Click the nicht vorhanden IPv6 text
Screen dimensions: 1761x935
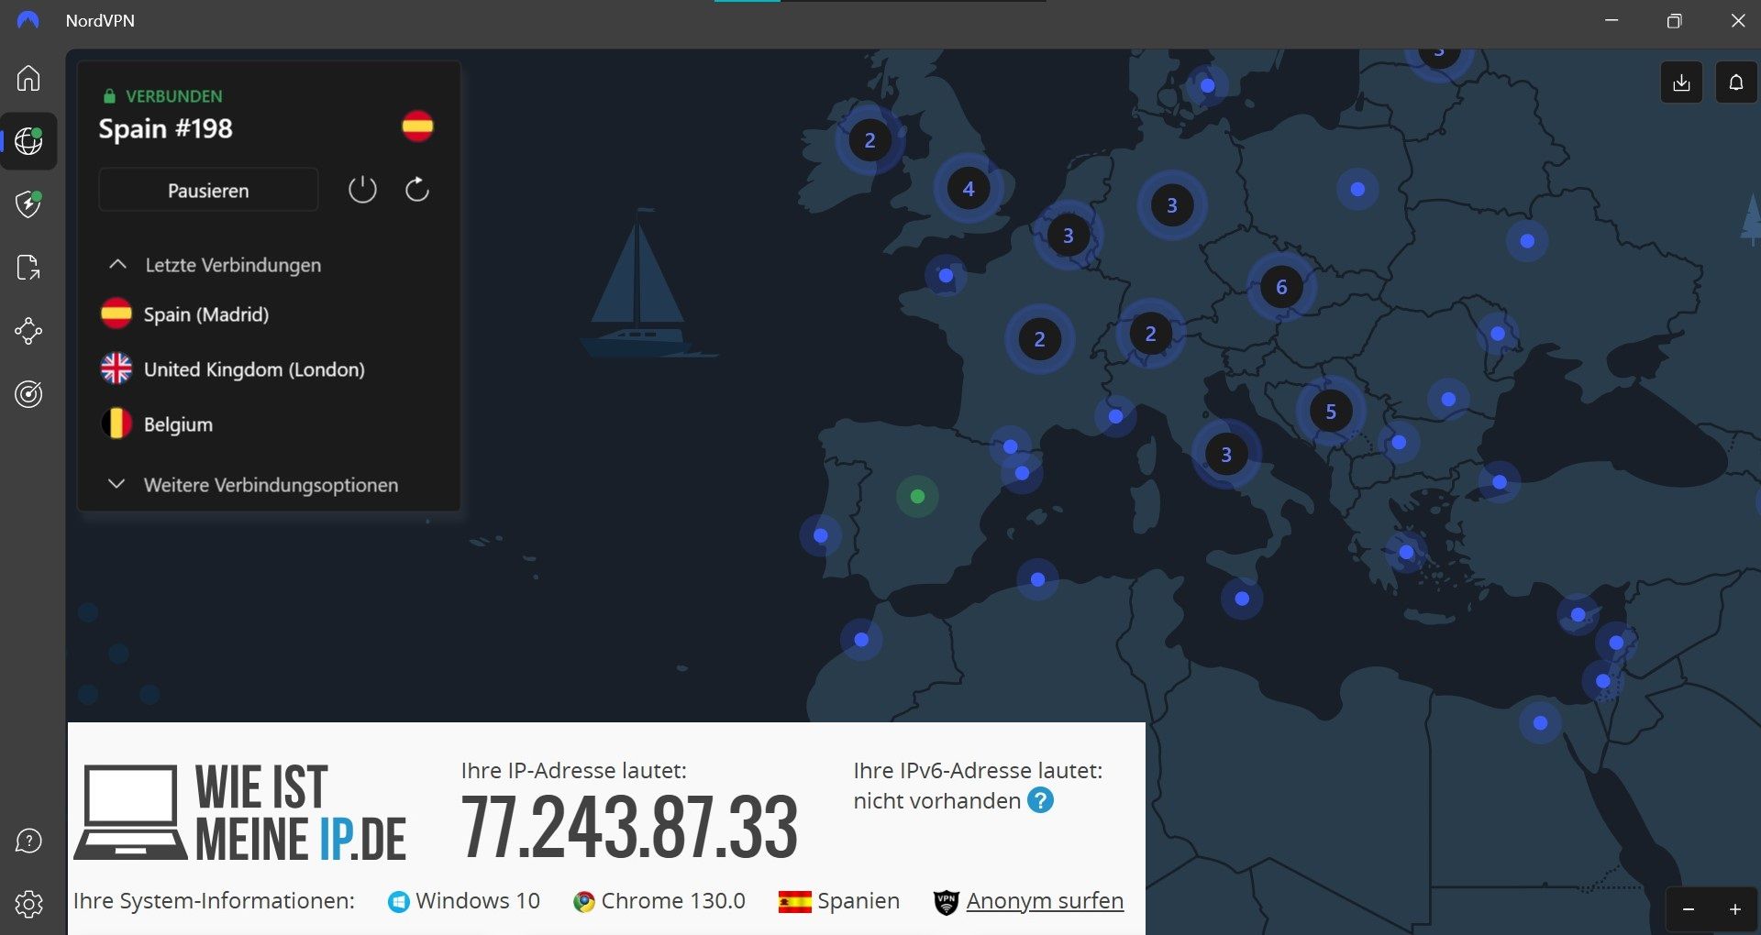(x=936, y=801)
